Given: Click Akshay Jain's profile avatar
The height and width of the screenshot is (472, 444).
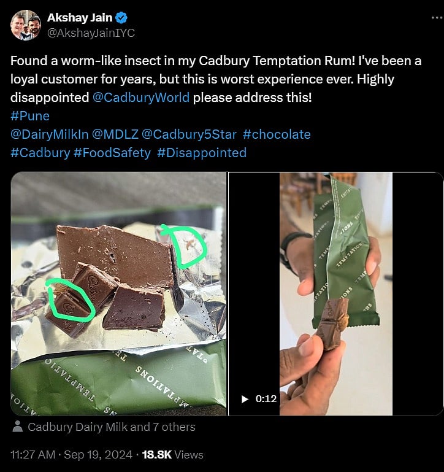Looking at the screenshot, I should tap(26, 25).
